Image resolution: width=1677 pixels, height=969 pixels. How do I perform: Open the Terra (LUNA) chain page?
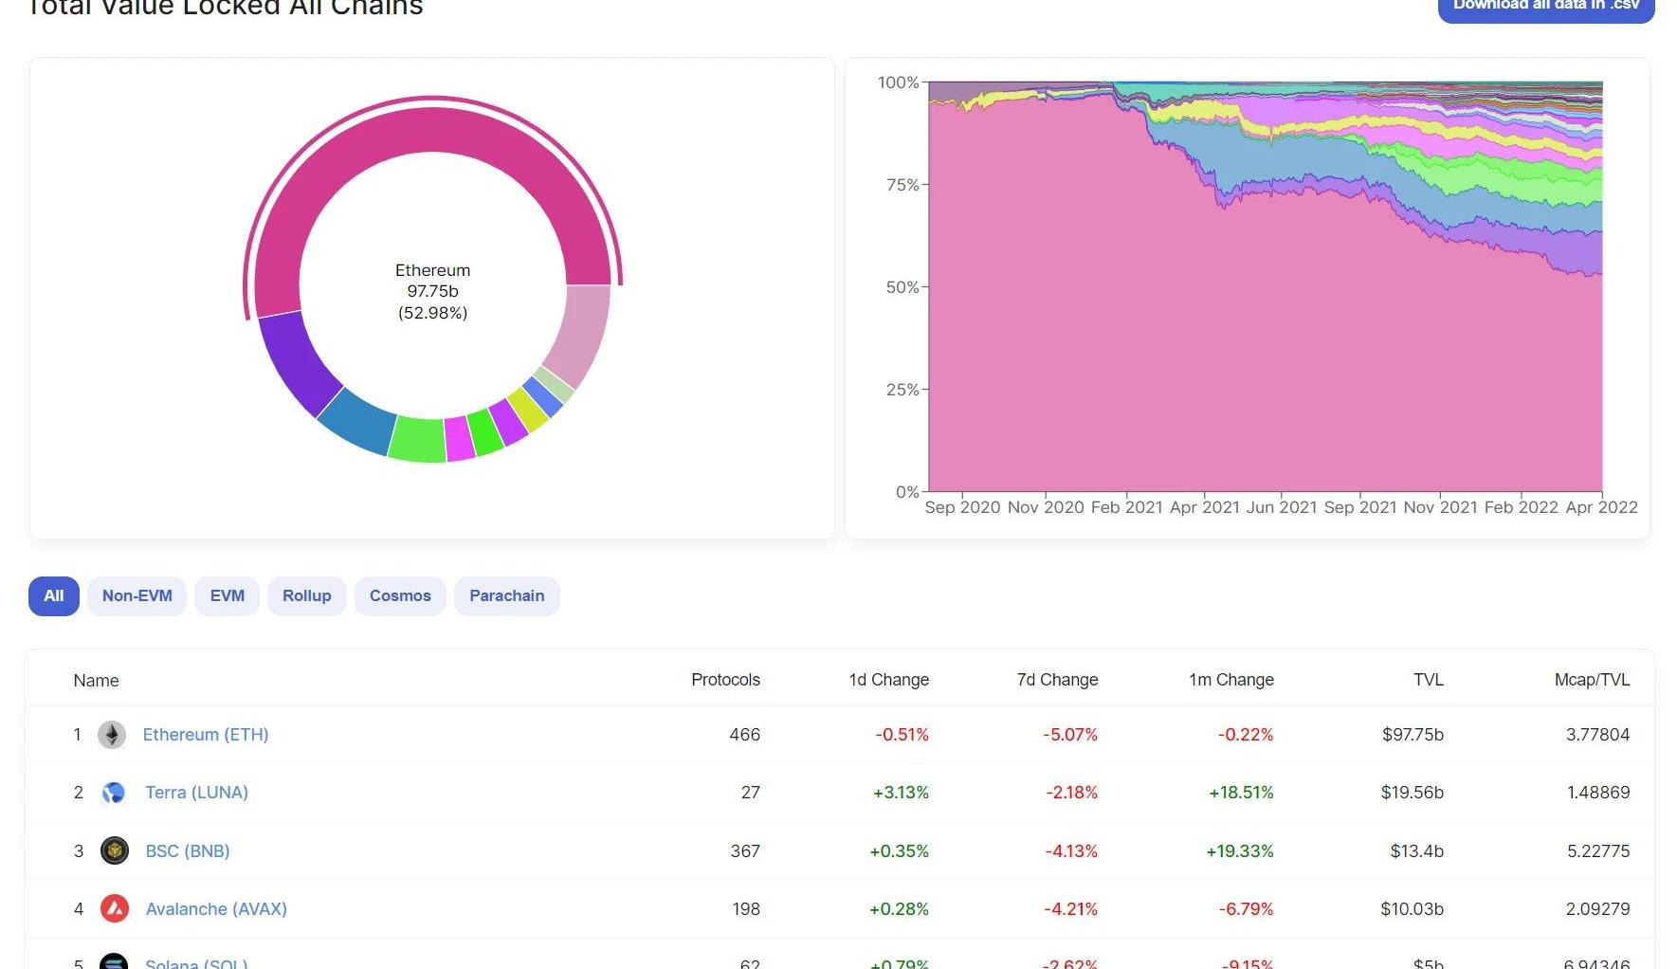[x=196, y=793]
